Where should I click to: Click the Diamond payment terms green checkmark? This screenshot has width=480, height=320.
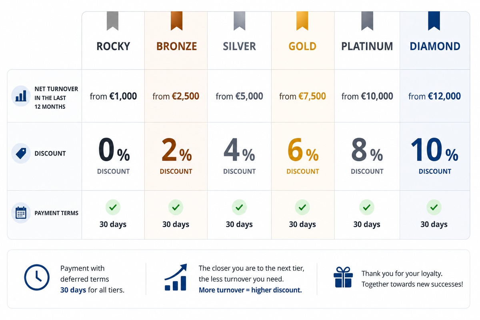coord(434,208)
